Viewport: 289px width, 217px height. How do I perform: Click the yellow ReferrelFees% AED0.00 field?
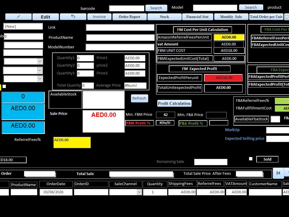point(72,142)
